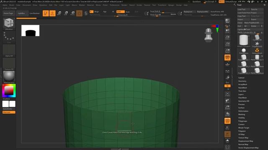Expand the Geometry section
This screenshot has width=268, height=150.
tap(242, 81)
